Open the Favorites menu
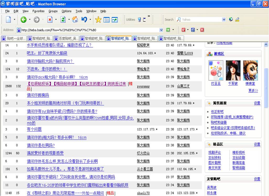The image size is (269, 196). click(x=38, y=11)
